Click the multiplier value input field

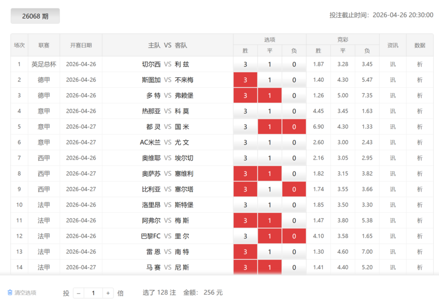click(x=93, y=293)
